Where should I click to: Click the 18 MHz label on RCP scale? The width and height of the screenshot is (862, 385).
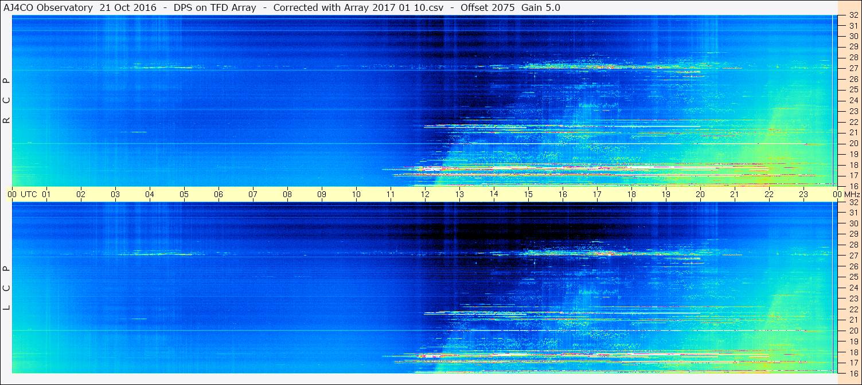[853, 165]
